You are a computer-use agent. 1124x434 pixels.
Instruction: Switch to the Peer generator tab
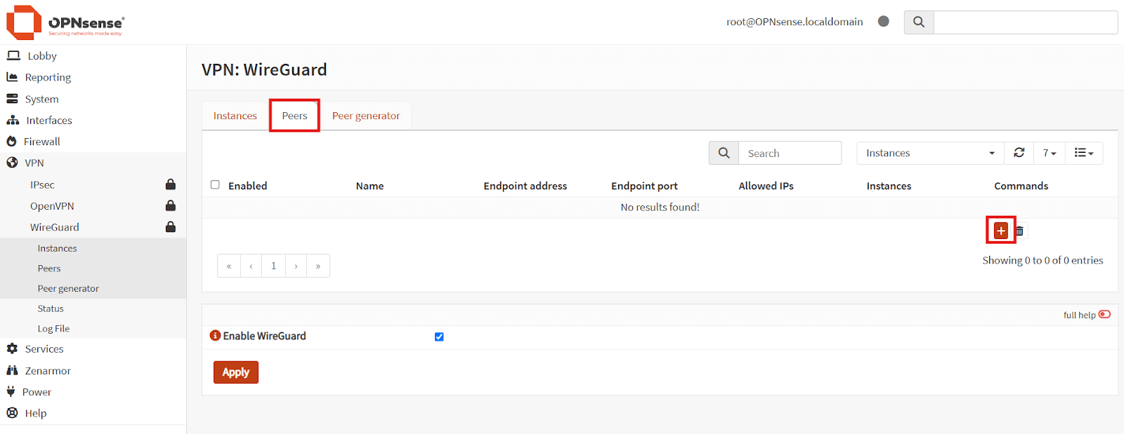click(x=365, y=116)
